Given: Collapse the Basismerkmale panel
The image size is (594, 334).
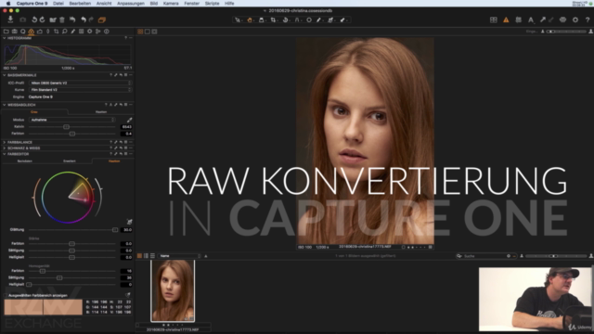Looking at the screenshot, I should point(4,75).
